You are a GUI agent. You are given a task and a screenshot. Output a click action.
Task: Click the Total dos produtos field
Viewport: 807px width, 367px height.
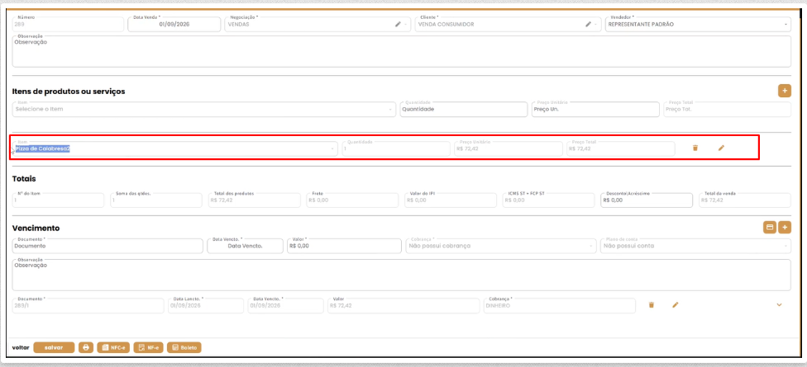point(254,200)
